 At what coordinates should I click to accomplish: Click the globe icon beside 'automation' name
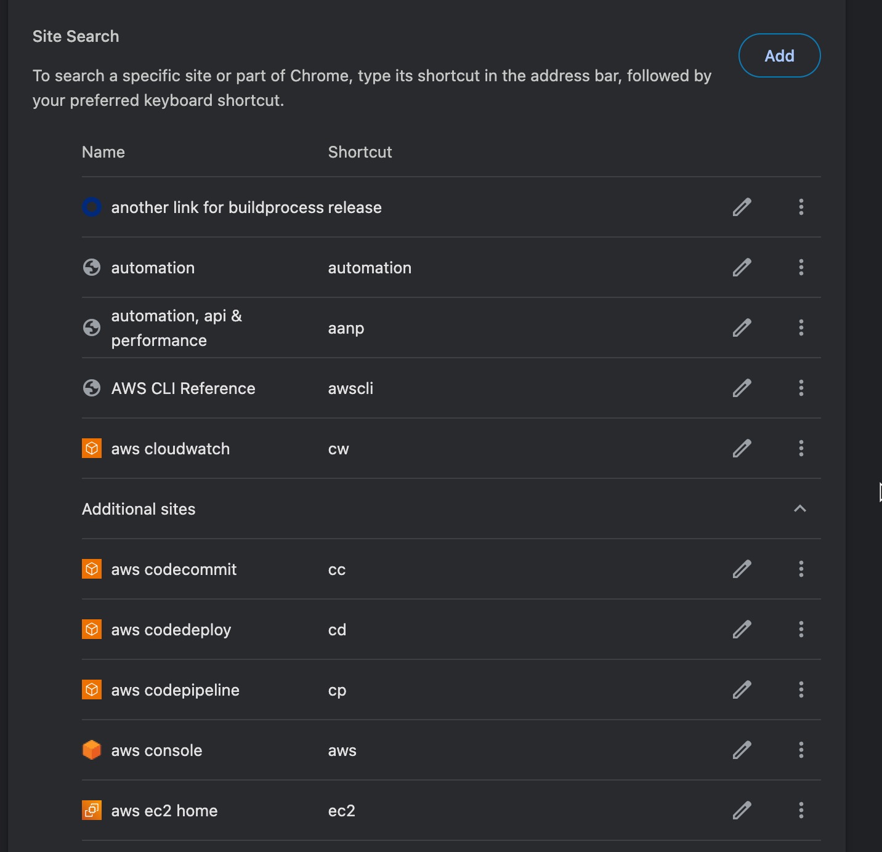click(92, 267)
